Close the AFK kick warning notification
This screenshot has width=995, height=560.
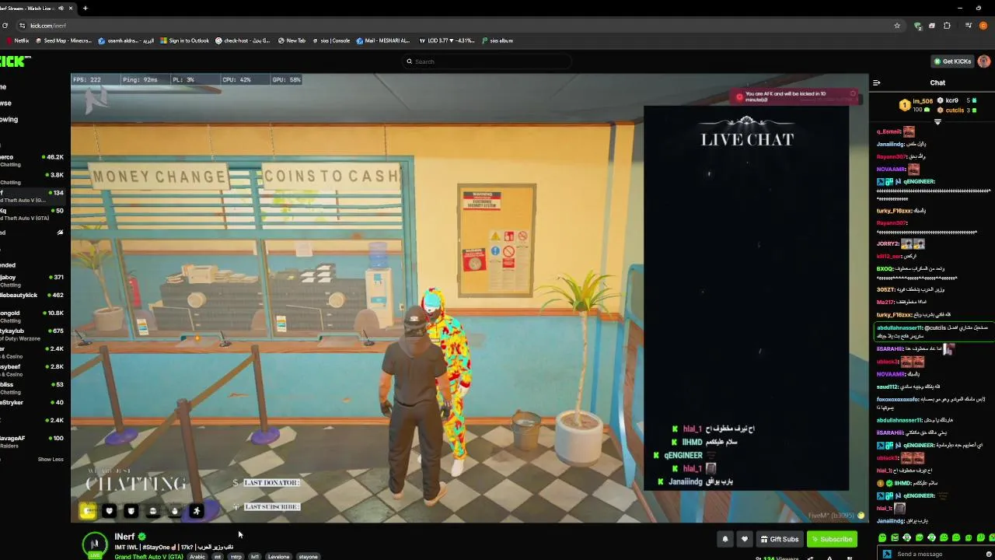pos(853,94)
